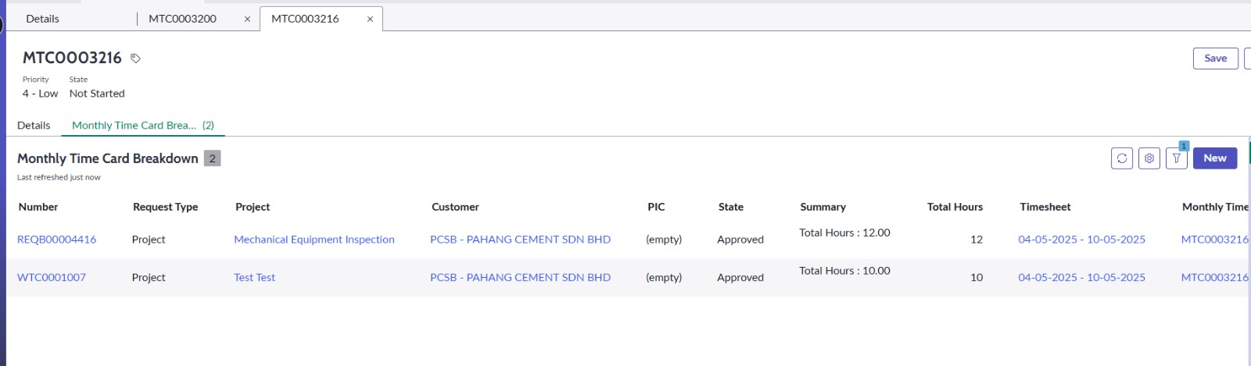Image resolution: width=1251 pixels, height=366 pixels.
Task: Open timesheet link in WTC0001007 row
Action: (x=1081, y=277)
